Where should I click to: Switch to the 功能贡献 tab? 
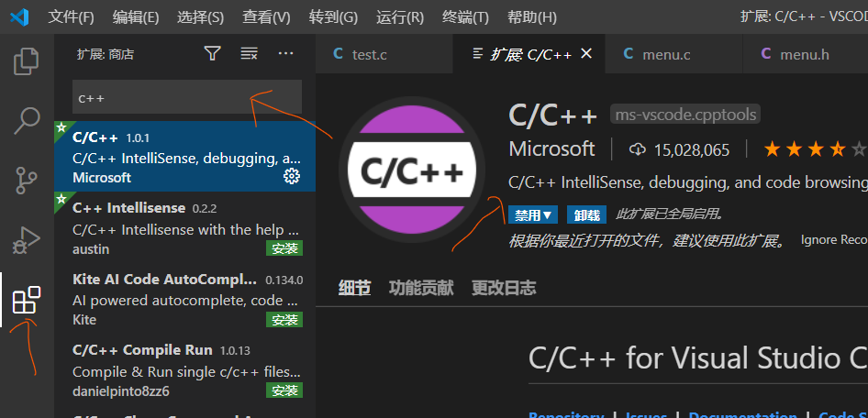point(421,288)
